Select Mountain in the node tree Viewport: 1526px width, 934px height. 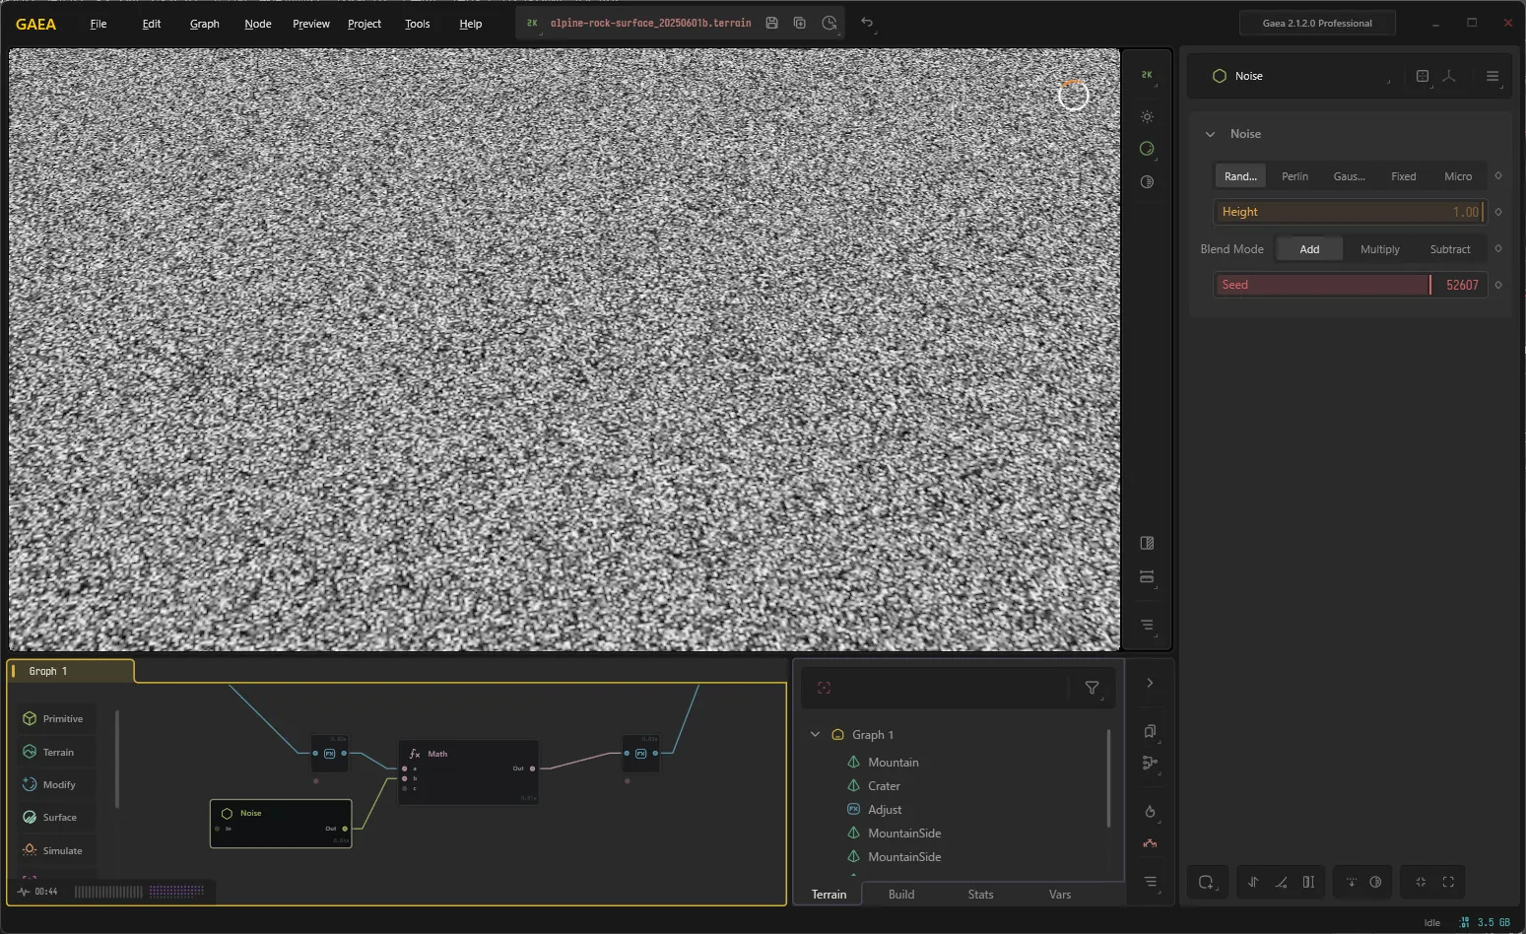tap(893, 763)
